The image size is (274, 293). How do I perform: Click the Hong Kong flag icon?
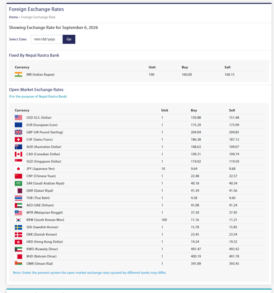point(19,242)
